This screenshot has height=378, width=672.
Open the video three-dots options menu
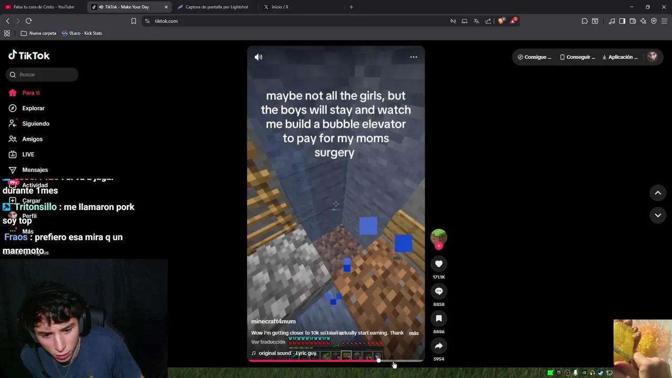click(x=414, y=57)
